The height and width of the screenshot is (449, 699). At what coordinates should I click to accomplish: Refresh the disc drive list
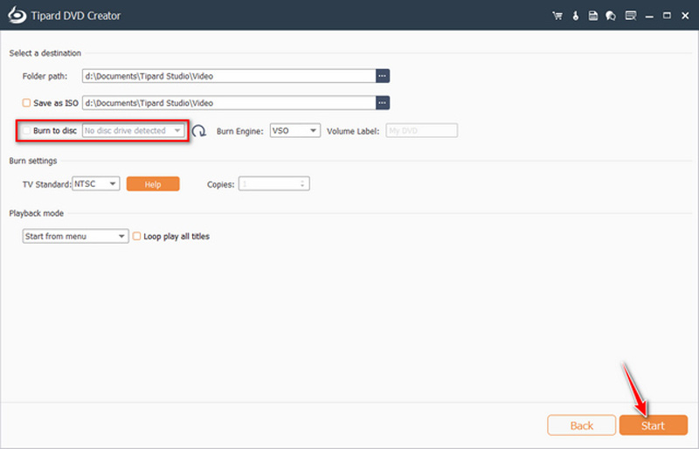[x=199, y=131]
